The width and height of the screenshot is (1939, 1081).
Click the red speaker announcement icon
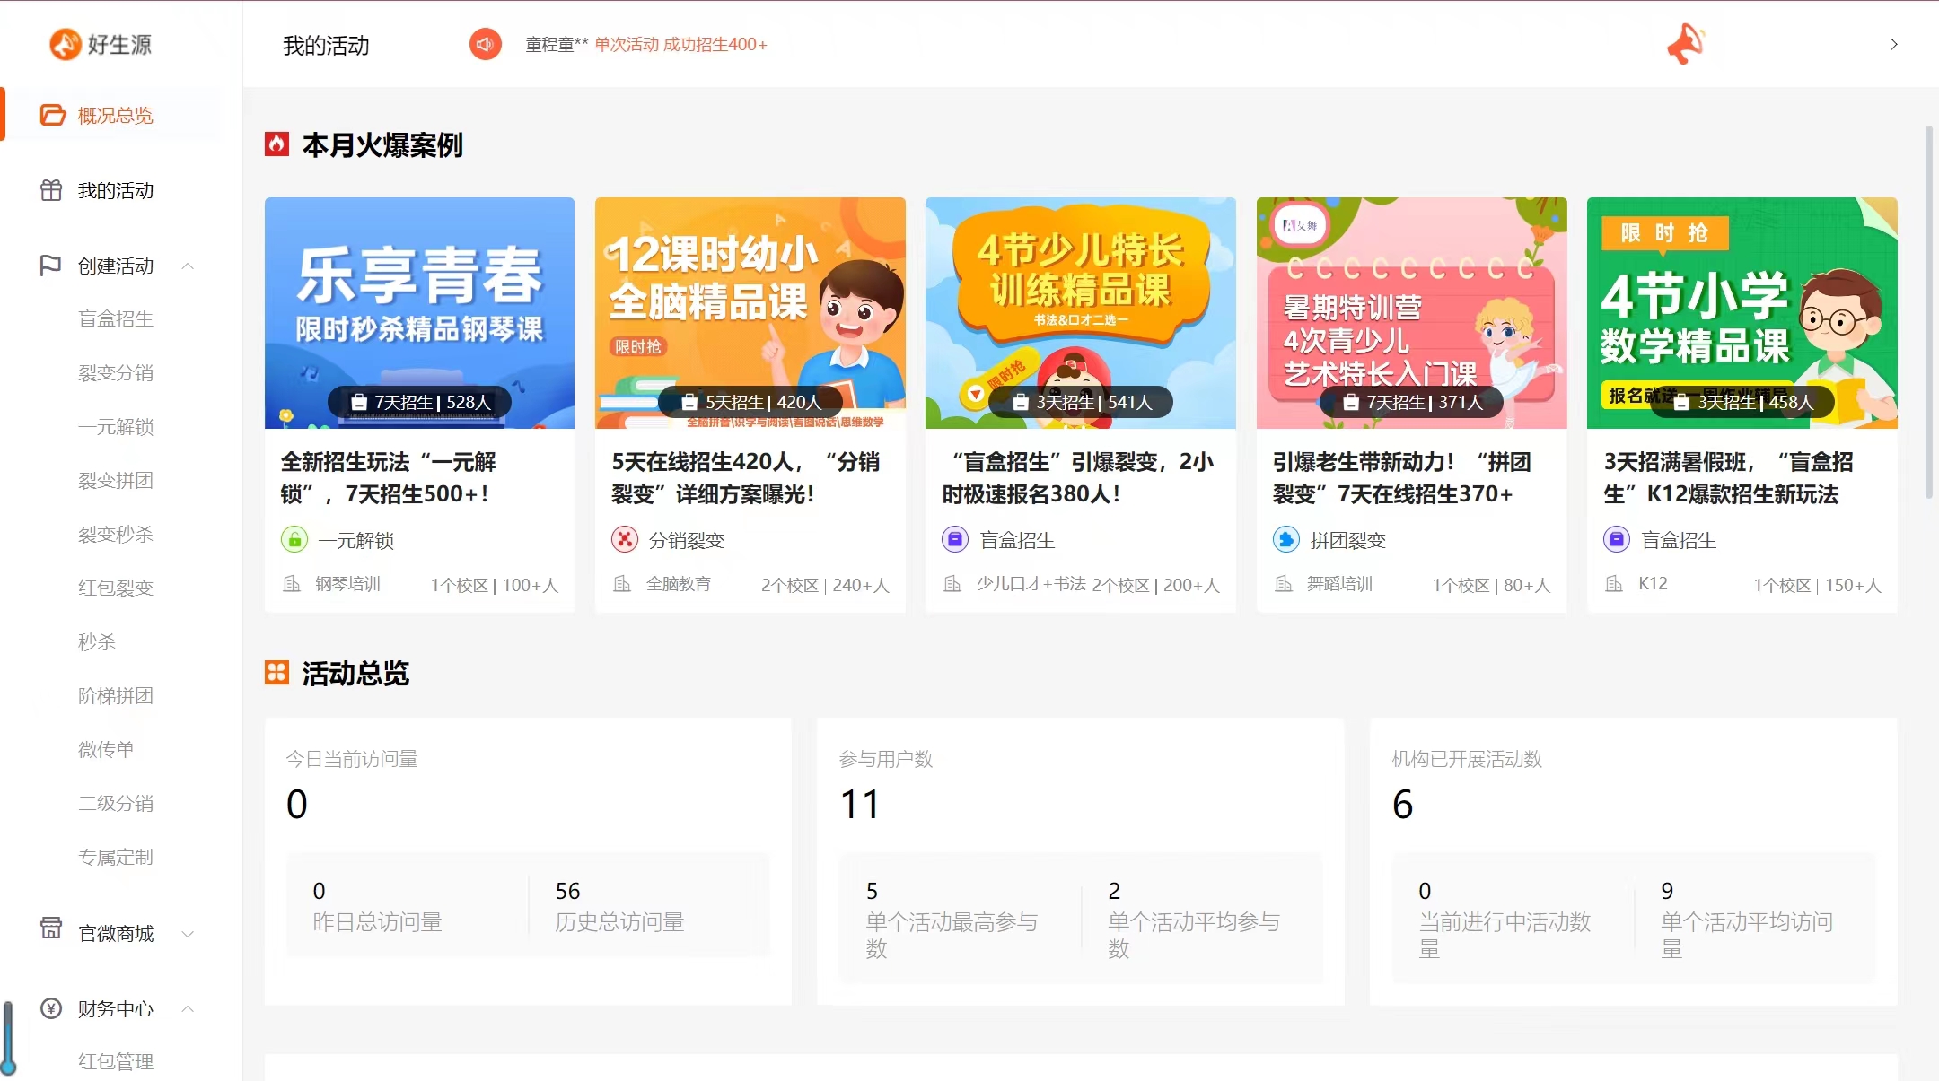click(x=486, y=44)
